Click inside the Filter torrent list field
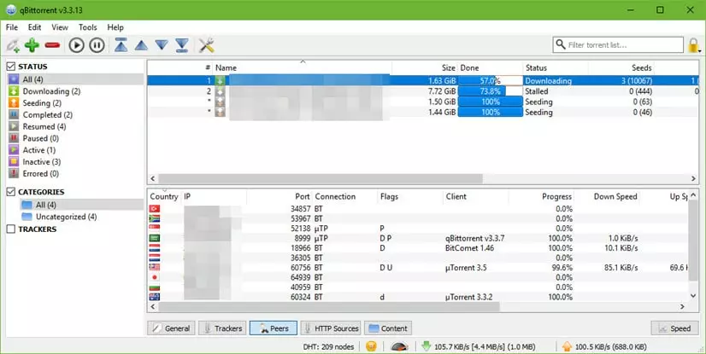The width and height of the screenshot is (706, 354). (x=618, y=45)
